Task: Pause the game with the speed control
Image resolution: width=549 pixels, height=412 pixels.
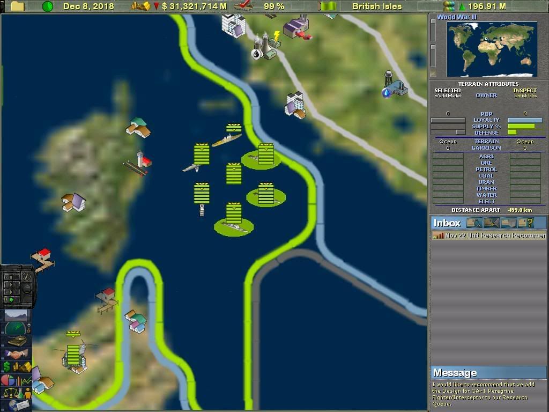Action: click(x=11, y=277)
